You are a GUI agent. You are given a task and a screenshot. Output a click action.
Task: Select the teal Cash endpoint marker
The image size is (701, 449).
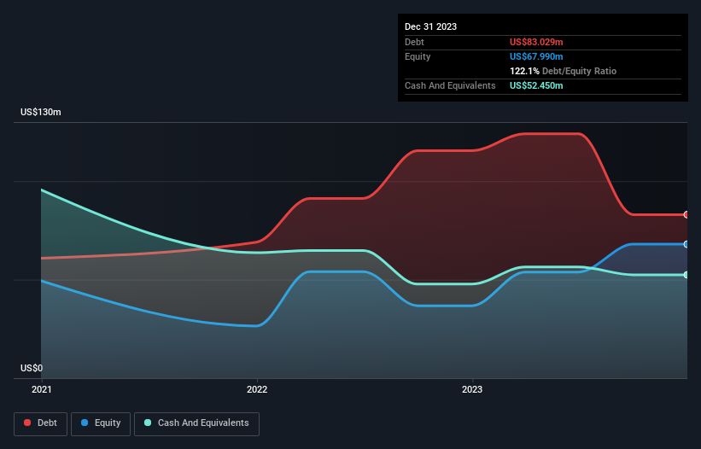coord(686,275)
